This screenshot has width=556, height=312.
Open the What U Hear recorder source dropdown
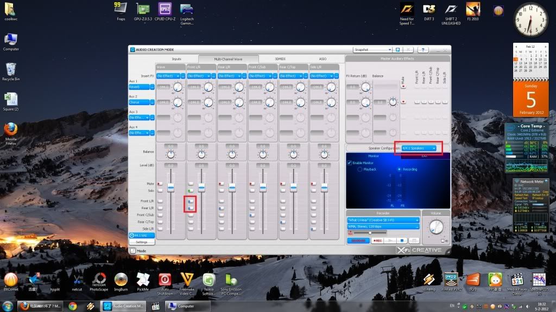[383, 220]
